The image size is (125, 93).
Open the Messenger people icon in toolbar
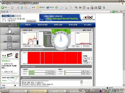104,7
